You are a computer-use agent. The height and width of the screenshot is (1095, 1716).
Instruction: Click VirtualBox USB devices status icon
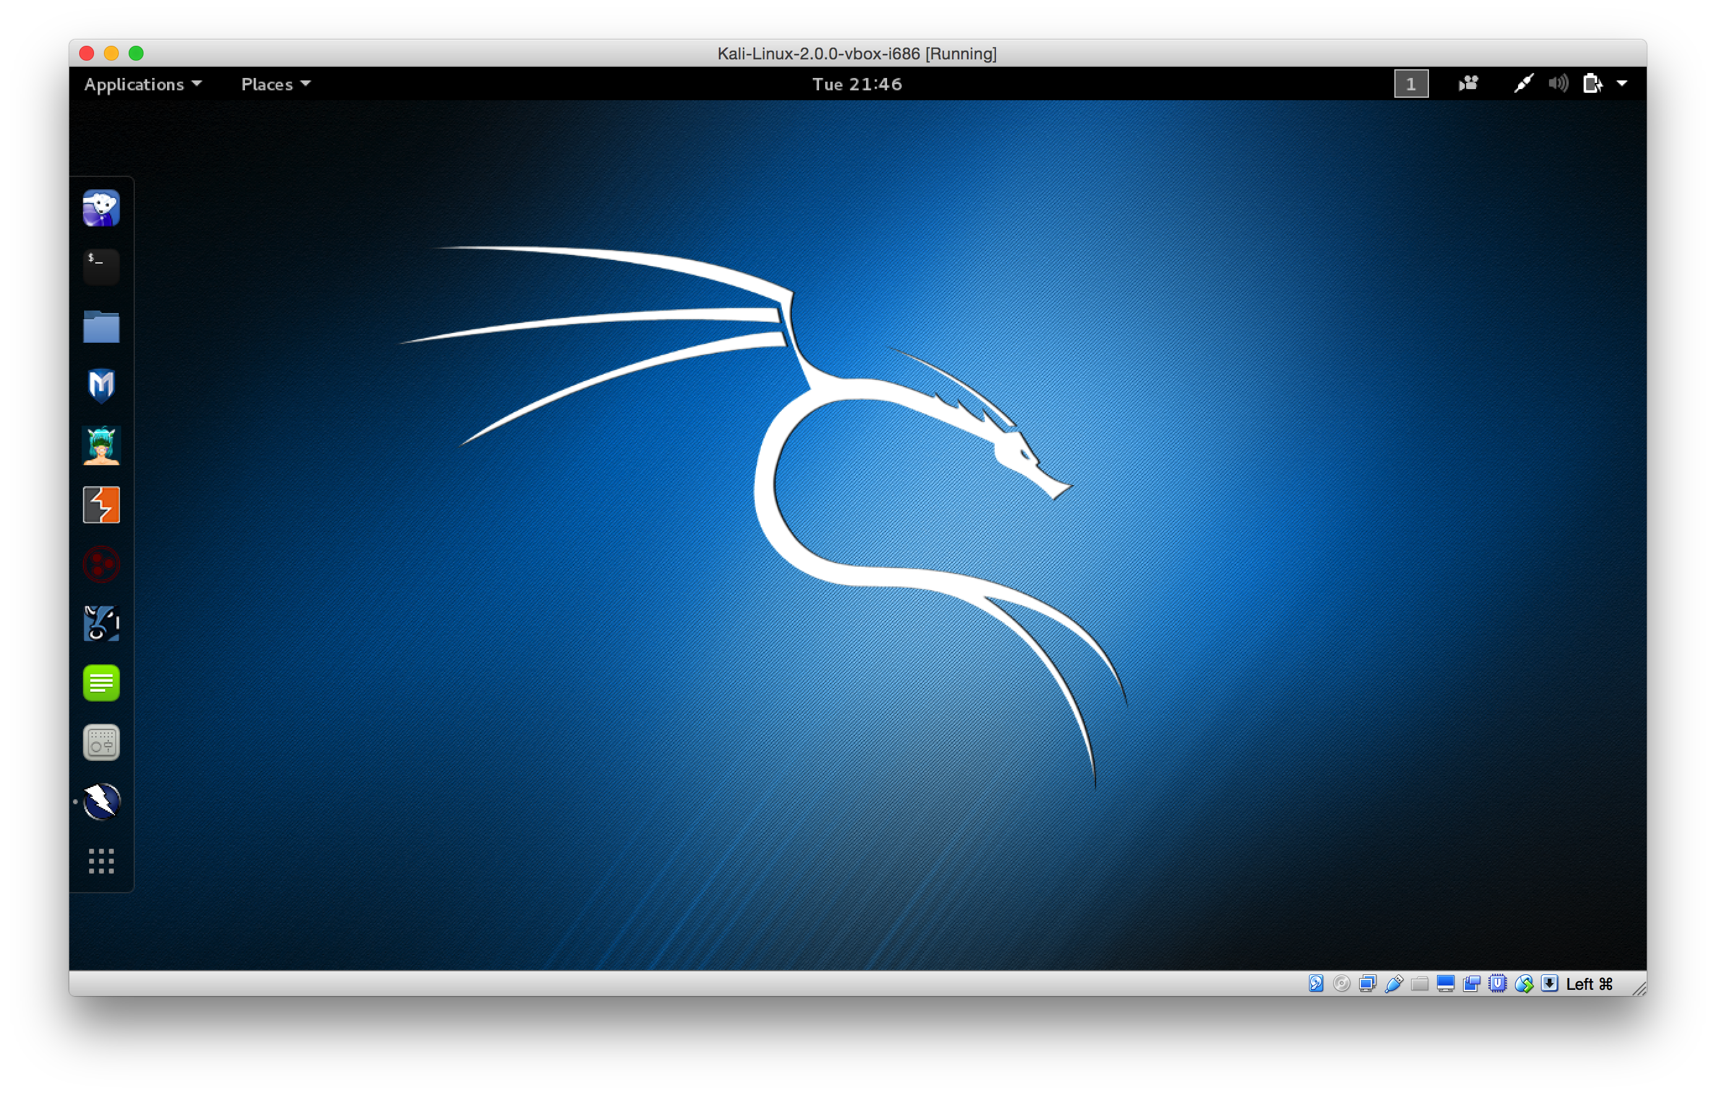tap(1394, 984)
